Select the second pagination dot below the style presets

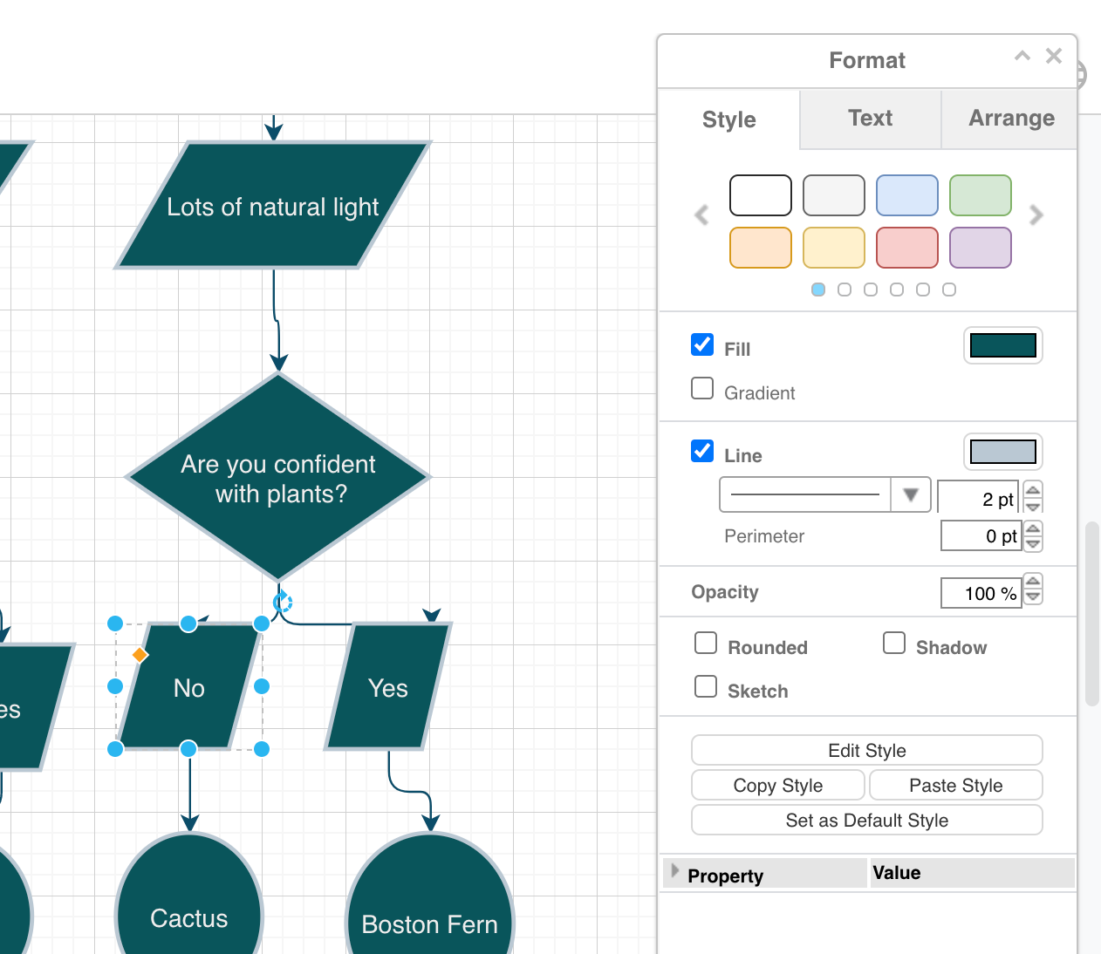coord(845,289)
